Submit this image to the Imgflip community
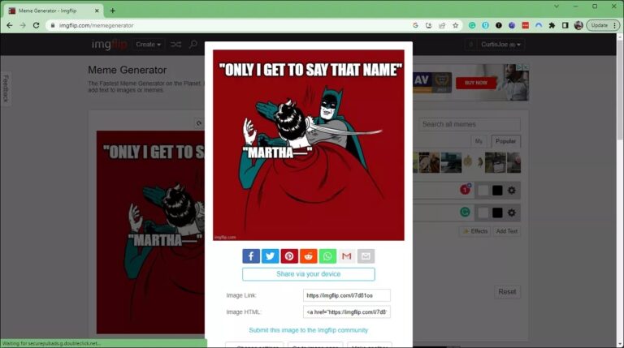The width and height of the screenshot is (624, 348). point(309,330)
